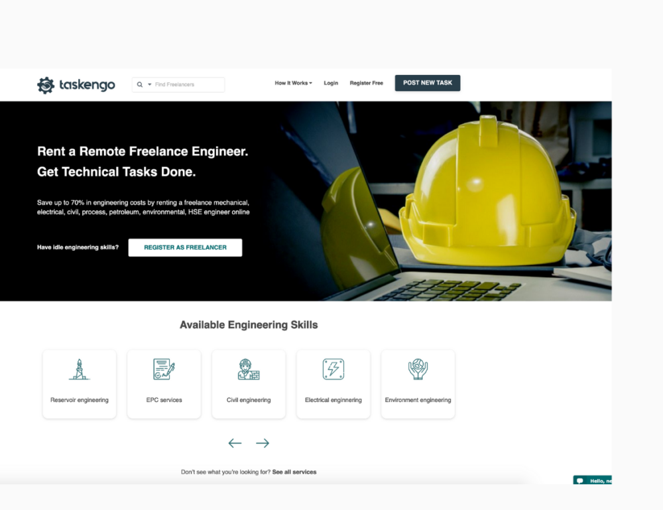Open the chat bubble widget icon
The width and height of the screenshot is (663, 510).
click(x=580, y=481)
